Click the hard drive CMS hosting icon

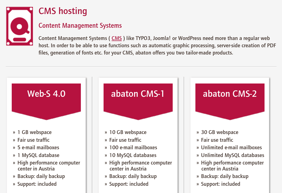(x=19, y=26)
